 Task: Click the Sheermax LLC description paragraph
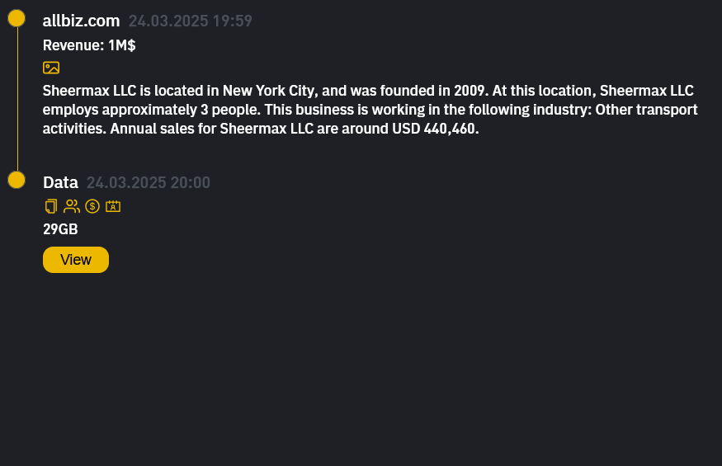tap(370, 110)
